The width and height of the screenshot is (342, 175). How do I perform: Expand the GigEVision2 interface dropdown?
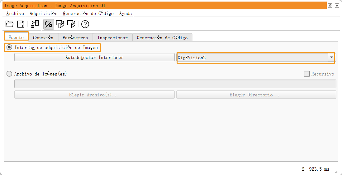pos(331,57)
